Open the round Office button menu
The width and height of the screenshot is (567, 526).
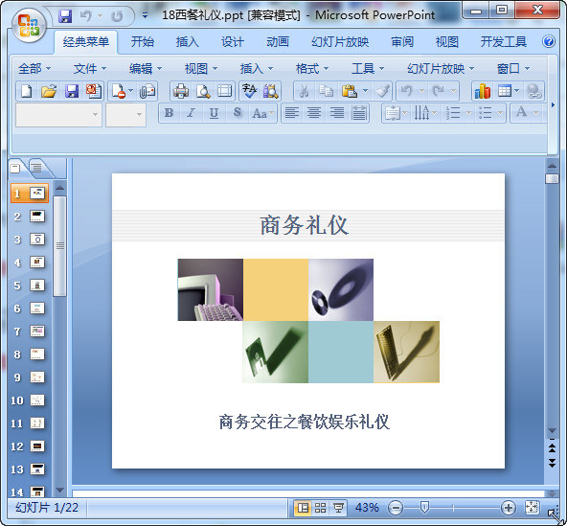click(x=29, y=25)
